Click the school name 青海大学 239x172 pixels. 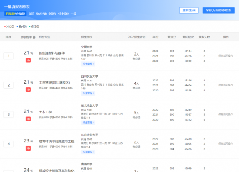tap(87, 164)
